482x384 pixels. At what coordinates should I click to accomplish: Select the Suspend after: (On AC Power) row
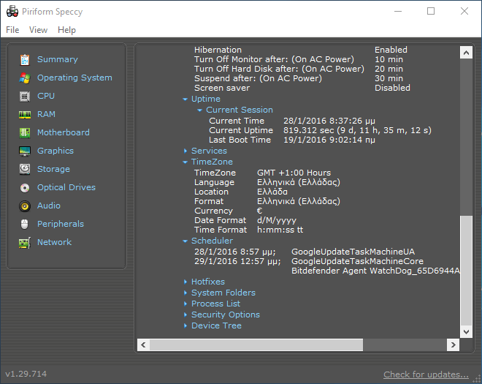299,78
